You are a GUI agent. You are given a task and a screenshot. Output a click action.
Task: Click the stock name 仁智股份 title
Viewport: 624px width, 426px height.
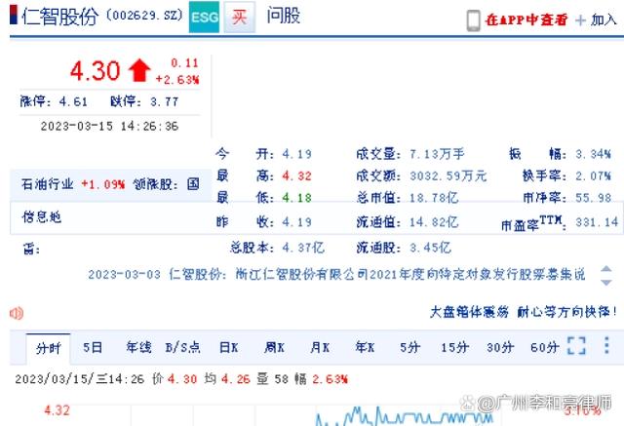[60, 17]
